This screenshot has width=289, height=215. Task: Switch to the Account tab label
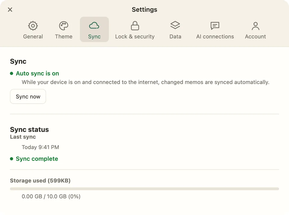point(256,36)
